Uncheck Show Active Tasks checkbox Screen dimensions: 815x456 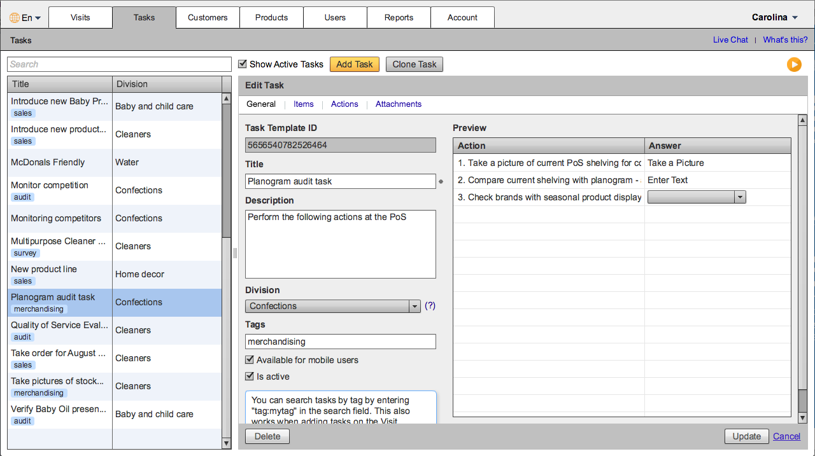coord(243,64)
